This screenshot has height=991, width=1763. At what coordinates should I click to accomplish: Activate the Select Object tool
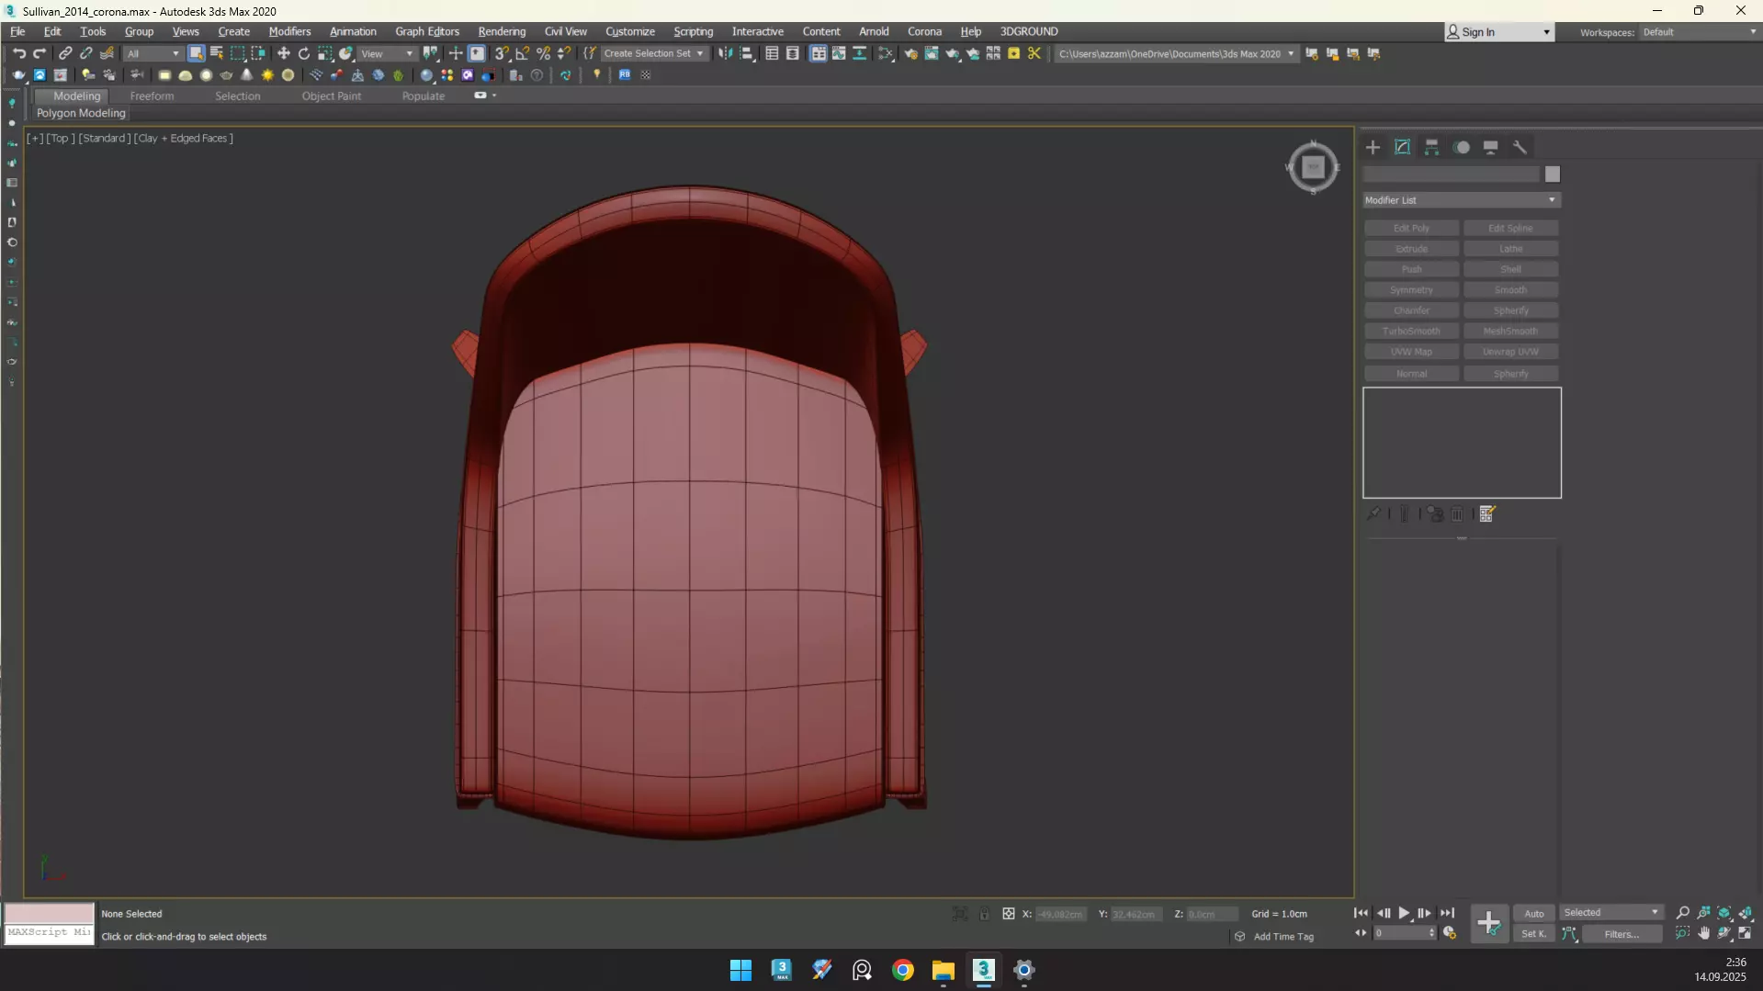click(x=196, y=53)
